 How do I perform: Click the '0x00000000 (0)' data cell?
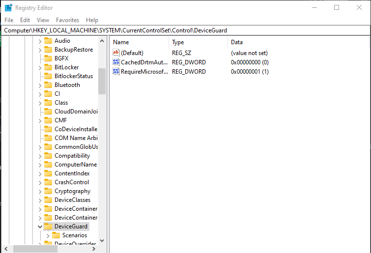tap(250, 62)
